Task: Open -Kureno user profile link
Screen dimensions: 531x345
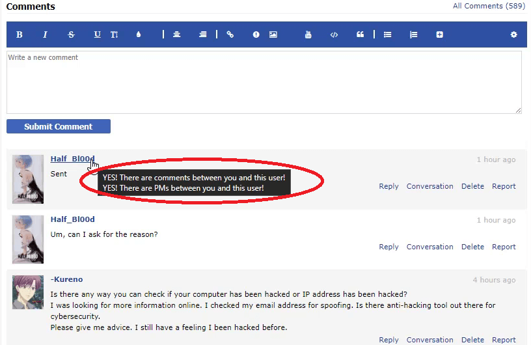Action: pos(67,279)
